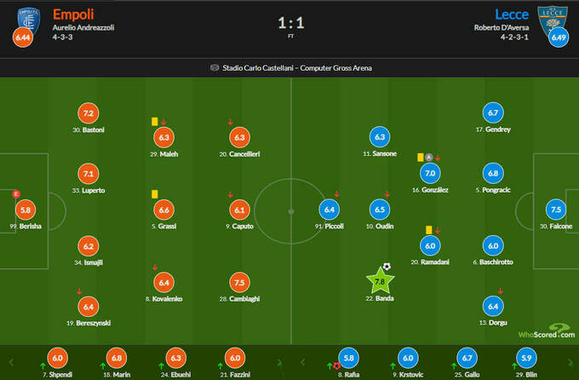Click manager name Aurelio Andreazzoli
Screen dimensions: 579x380
pyautogui.click(x=84, y=27)
